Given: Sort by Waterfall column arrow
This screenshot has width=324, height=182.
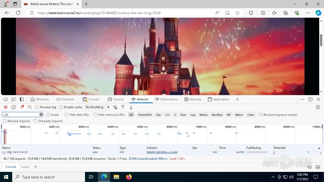Looking at the screenshot, I should [319, 148].
